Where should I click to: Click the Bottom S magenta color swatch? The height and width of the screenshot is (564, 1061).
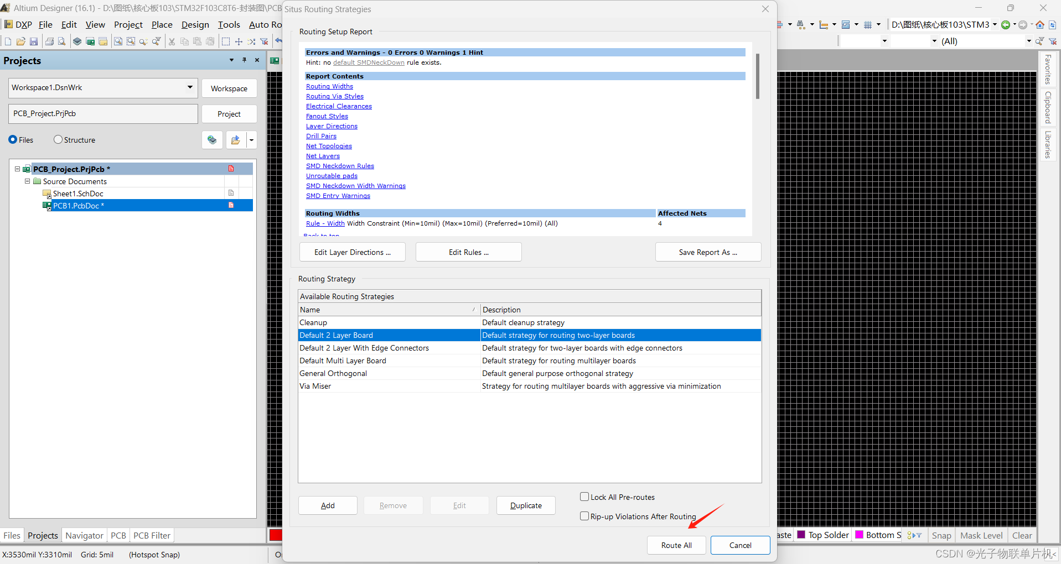(860, 535)
